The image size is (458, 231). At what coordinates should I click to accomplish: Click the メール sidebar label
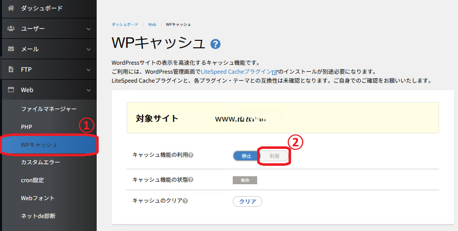pyautogui.click(x=30, y=49)
